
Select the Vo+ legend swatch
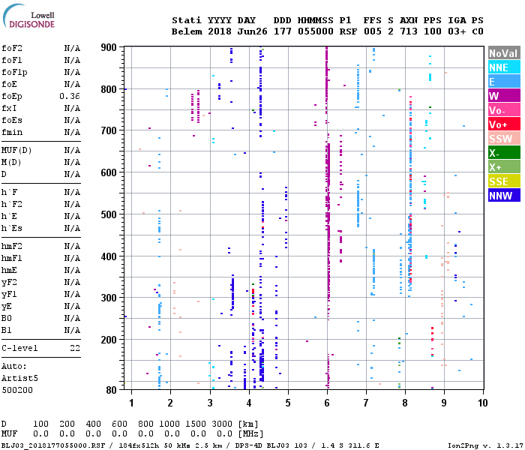point(504,124)
